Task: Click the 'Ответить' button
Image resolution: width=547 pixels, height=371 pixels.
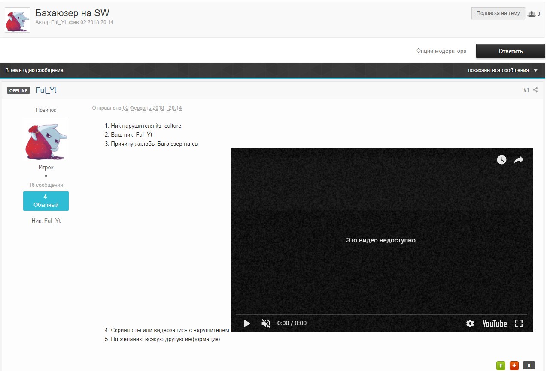Action: click(510, 51)
